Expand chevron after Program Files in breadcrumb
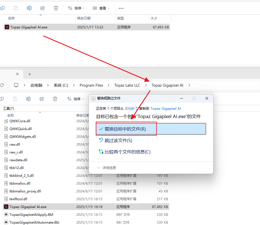The width and height of the screenshot is (260, 225). pos(109,85)
